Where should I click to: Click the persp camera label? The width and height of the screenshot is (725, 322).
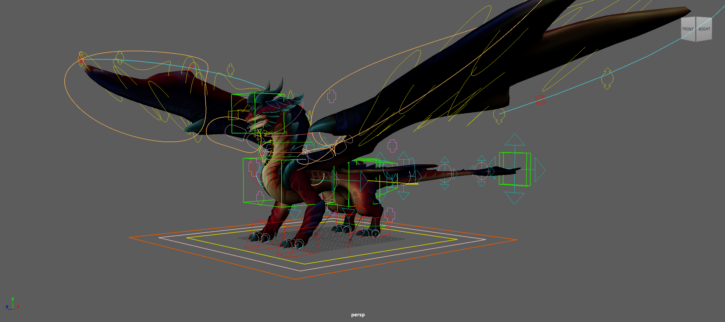coord(358,315)
